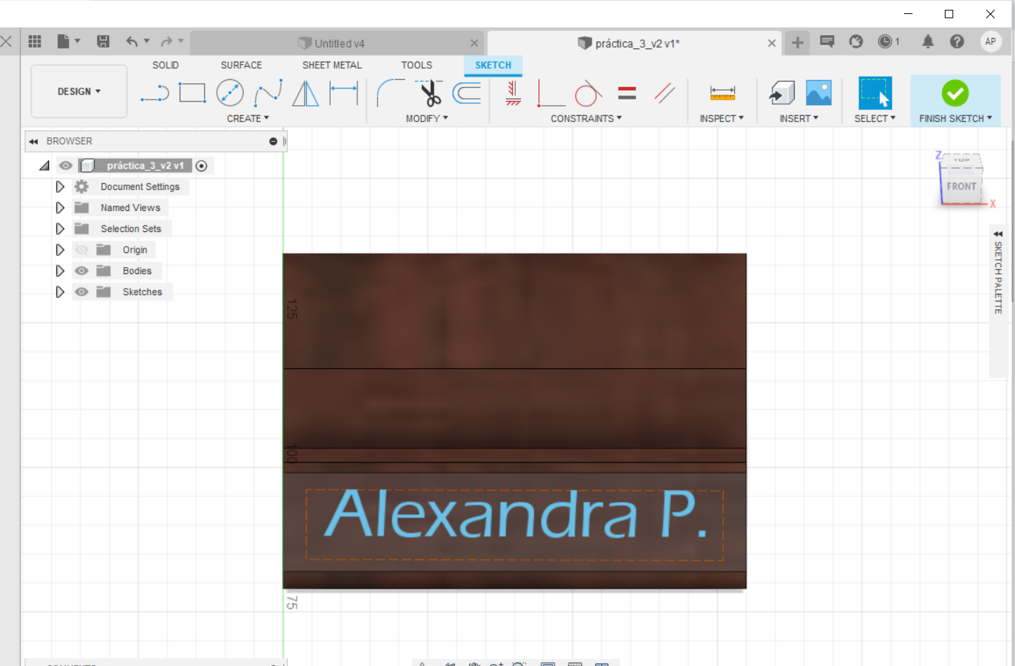Select the Sketch ribbon tab
This screenshot has height=666, width=1015.
coord(493,65)
